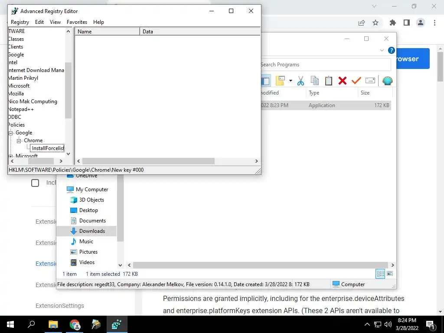
Task: Click the blue shell icon in Explorer toolbar
Action: tap(387, 81)
